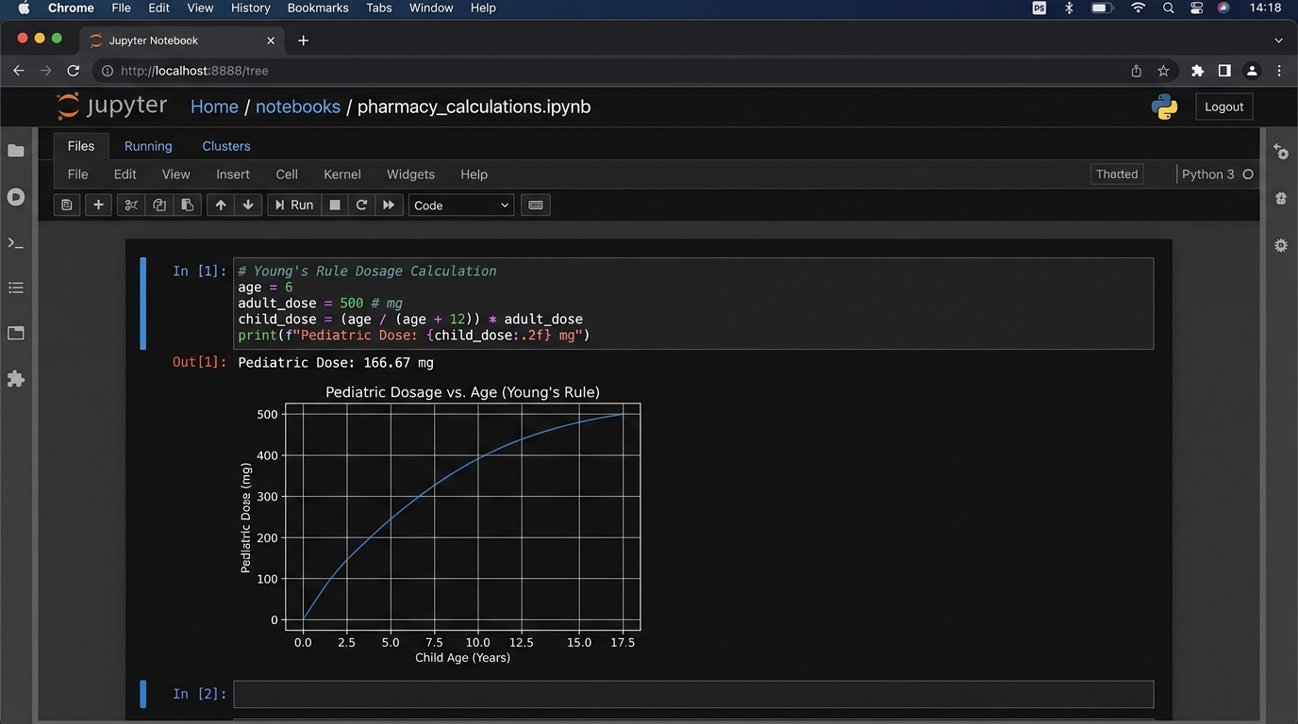Click the Pediatric Dose: 166.67 mg output
1298x724 pixels.
tap(336, 362)
